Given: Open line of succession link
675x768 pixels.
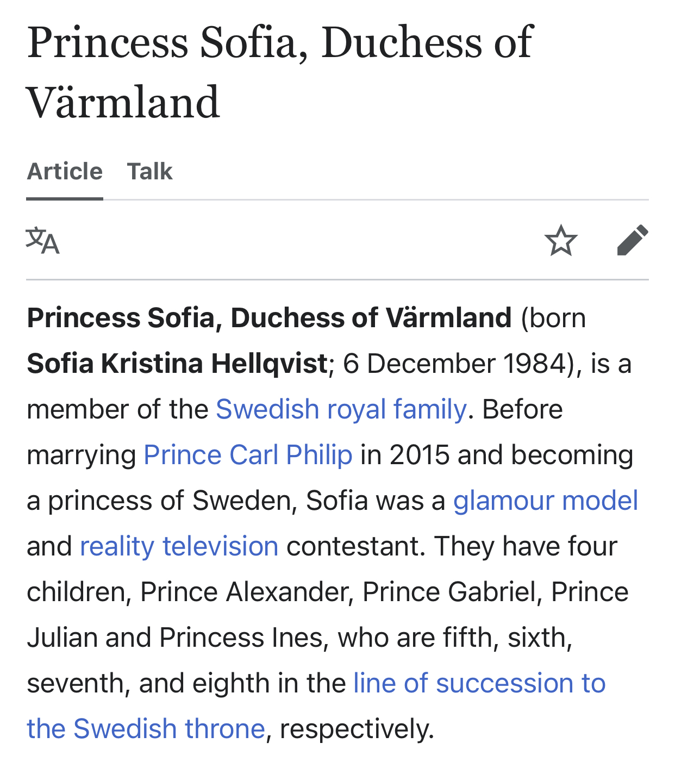Looking at the screenshot, I should click(479, 683).
